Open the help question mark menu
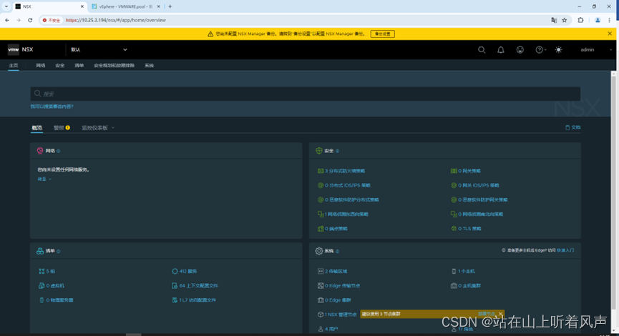 pos(540,50)
